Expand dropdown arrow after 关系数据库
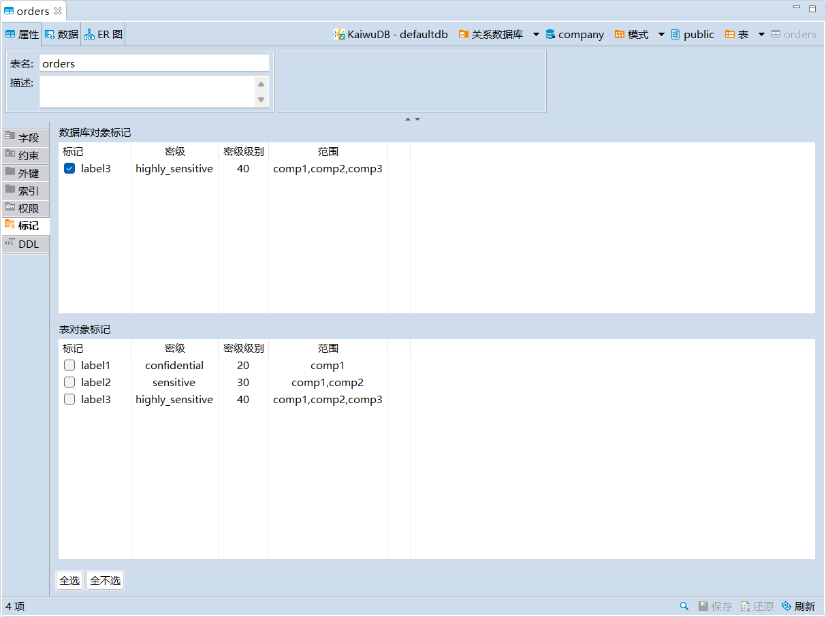The width and height of the screenshot is (826, 617). pos(536,34)
